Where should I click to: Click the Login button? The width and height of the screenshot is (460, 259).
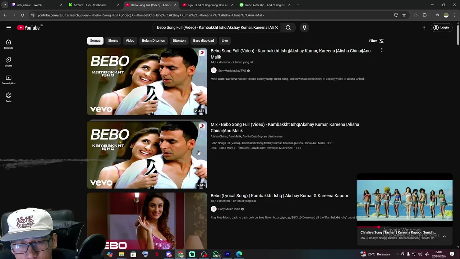point(441,28)
